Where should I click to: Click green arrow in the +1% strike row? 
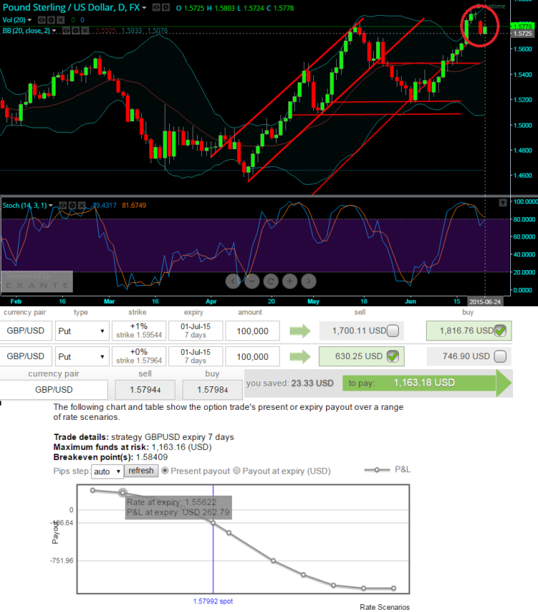tap(300, 331)
